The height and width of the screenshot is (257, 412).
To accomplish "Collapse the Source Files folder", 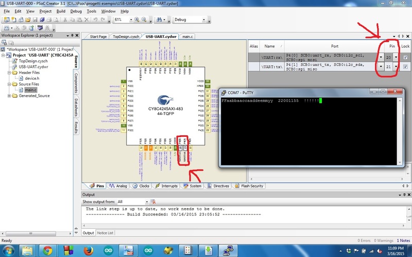I will pos(9,84).
